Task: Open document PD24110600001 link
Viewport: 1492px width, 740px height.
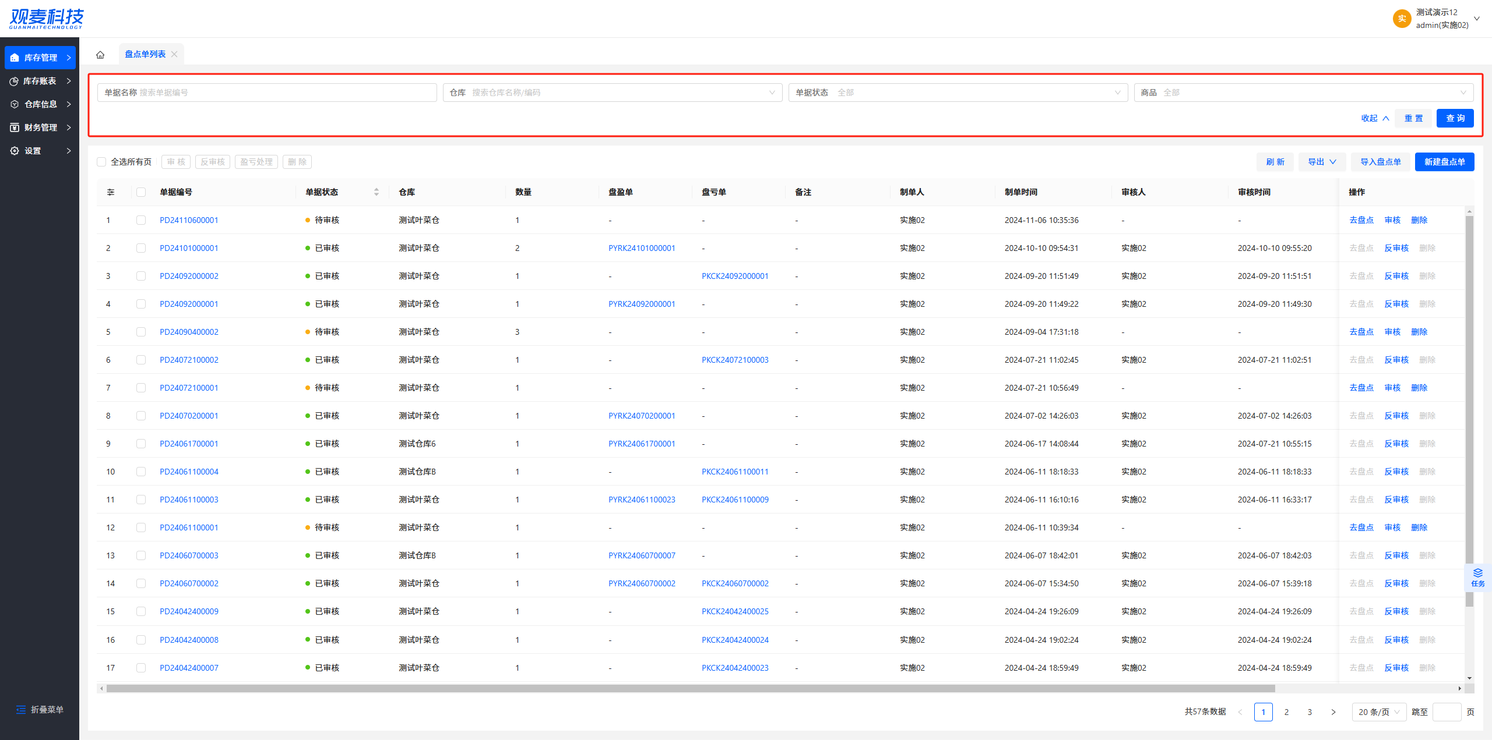Action: coord(189,220)
